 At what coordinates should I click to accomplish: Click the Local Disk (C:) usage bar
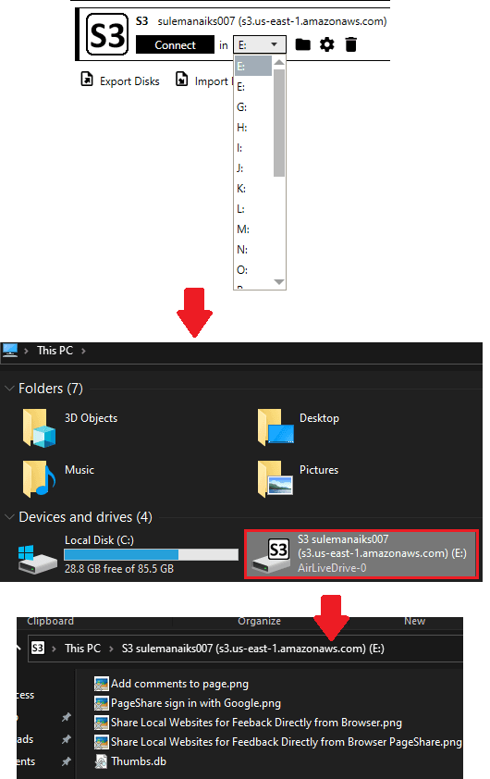(152, 554)
